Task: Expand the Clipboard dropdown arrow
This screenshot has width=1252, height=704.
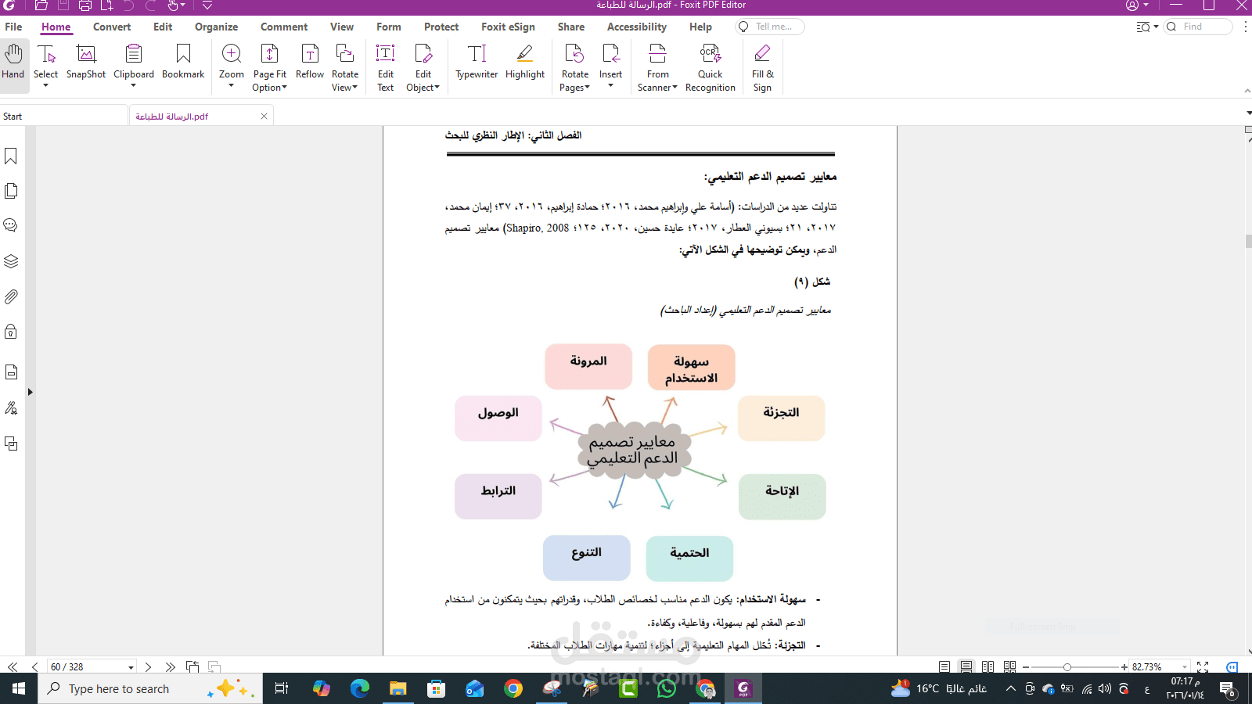Action: (x=134, y=85)
